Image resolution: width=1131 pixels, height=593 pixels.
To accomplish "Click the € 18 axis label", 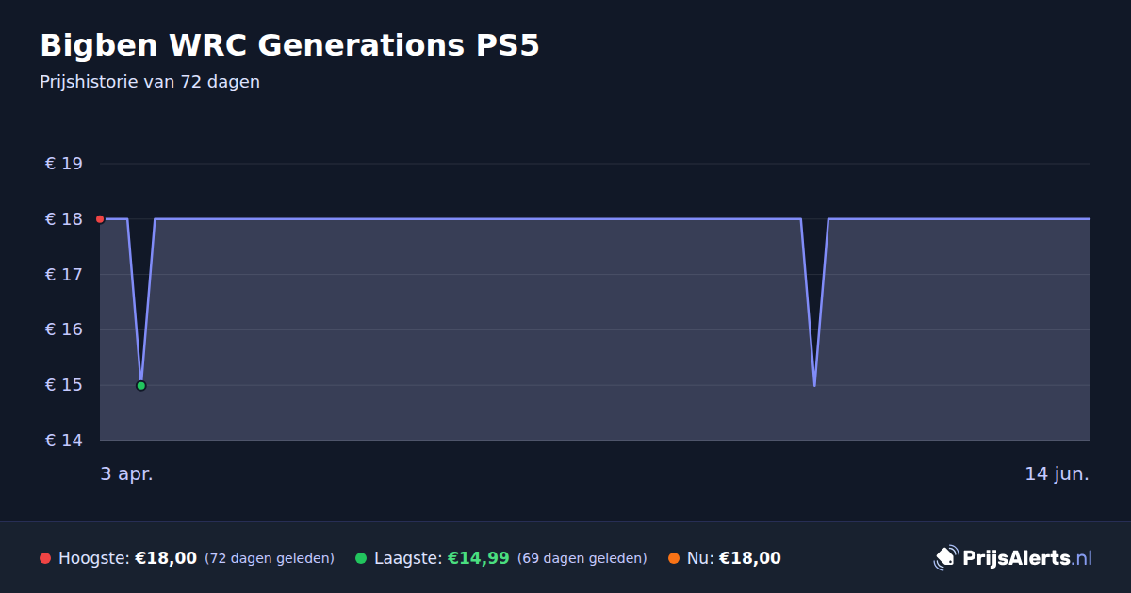I will click(x=64, y=219).
